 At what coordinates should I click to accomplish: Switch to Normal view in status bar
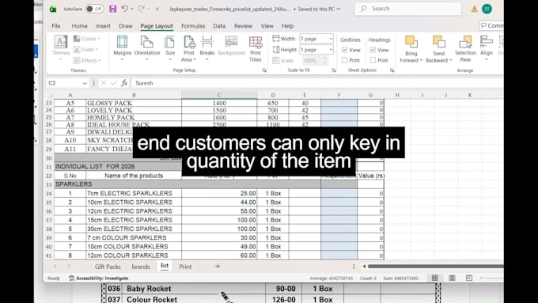[x=434, y=278]
